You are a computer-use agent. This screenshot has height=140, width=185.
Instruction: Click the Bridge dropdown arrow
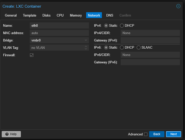coord(86,40)
